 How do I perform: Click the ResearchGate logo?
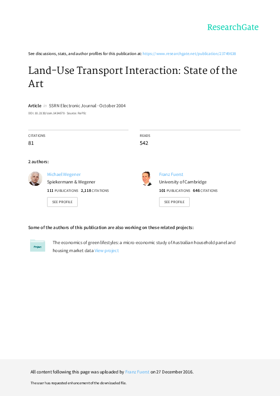pos(233,28)
